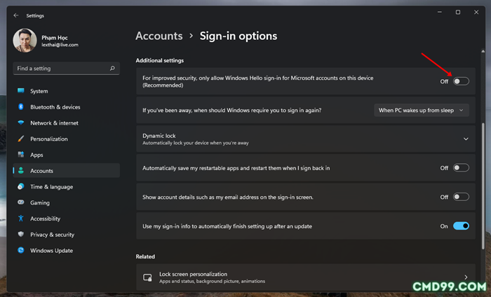Go to Personalization settings
The image size is (491, 297).
[x=66, y=139]
